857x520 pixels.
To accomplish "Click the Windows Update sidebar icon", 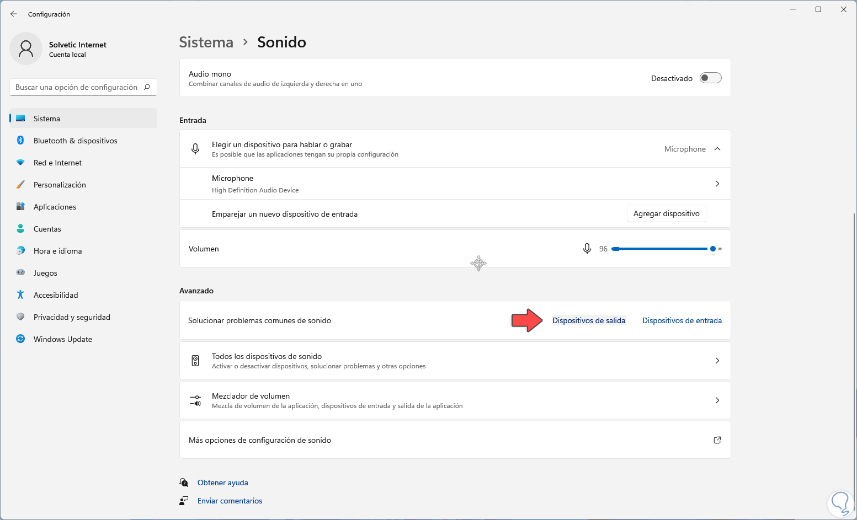I will tap(20, 339).
